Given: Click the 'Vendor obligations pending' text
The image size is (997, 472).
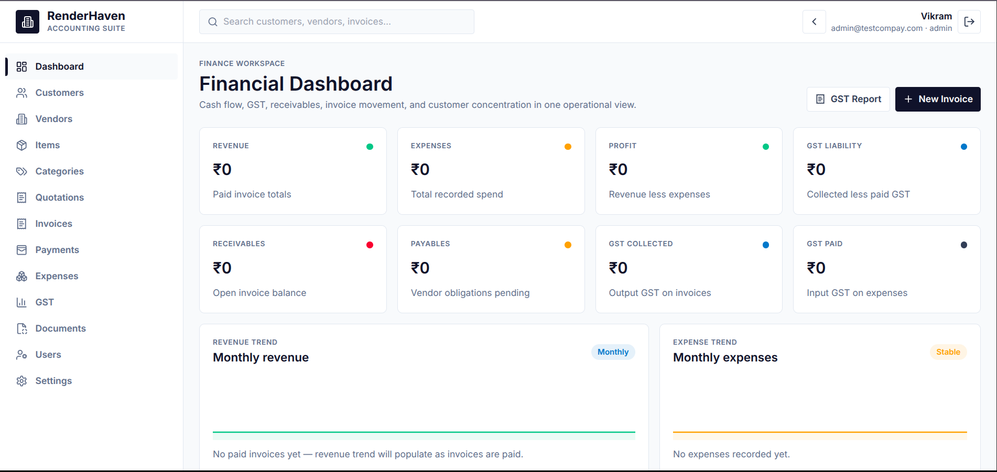Looking at the screenshot, I should 470,293.
